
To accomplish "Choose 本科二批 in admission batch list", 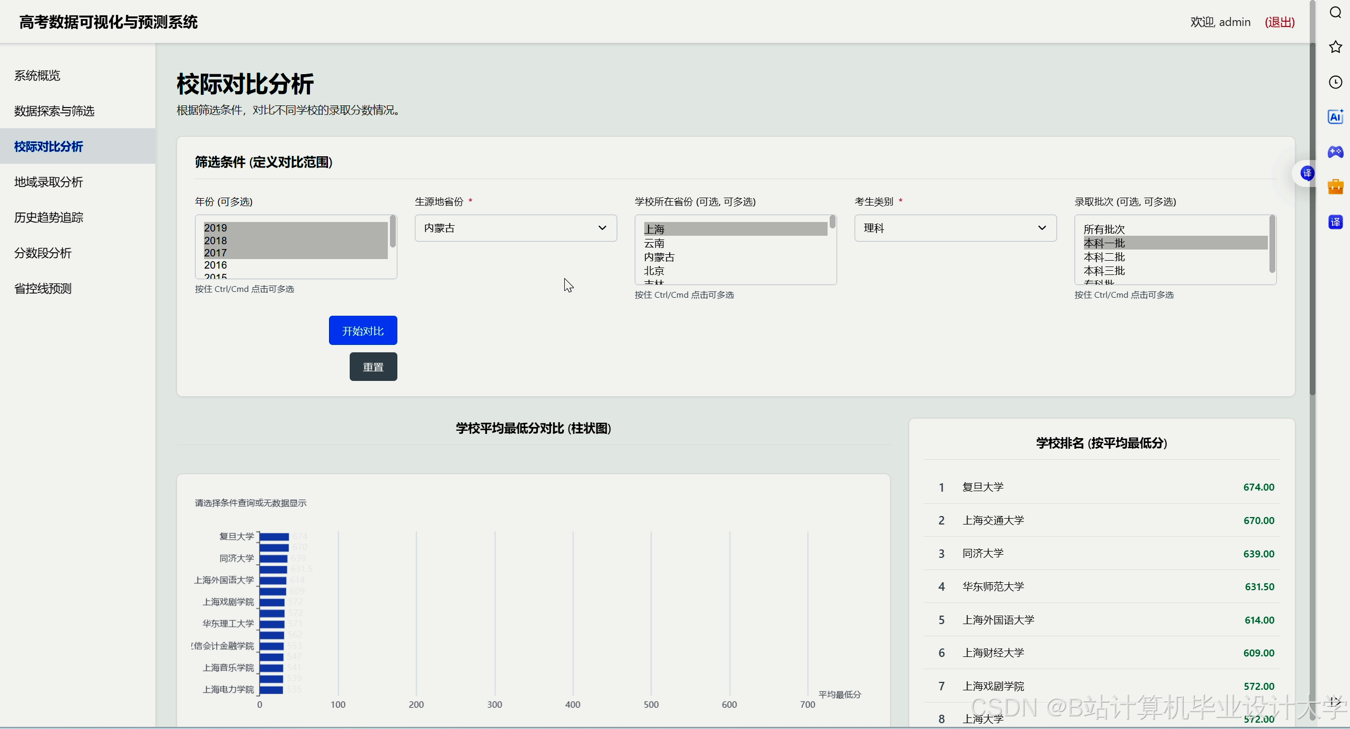I will tap(1104, 257).
